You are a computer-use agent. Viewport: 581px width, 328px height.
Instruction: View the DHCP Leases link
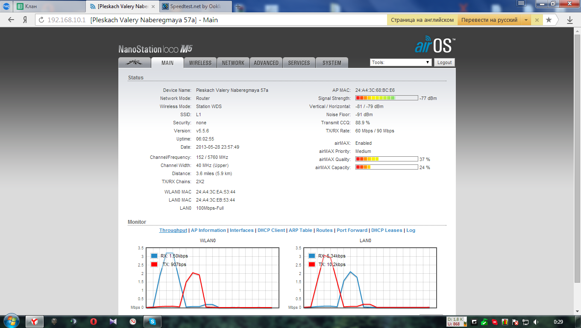(387, 230)
